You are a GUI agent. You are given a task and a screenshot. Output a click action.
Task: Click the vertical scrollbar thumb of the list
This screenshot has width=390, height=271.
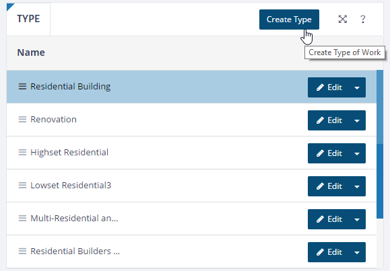(x=380, y=144)
